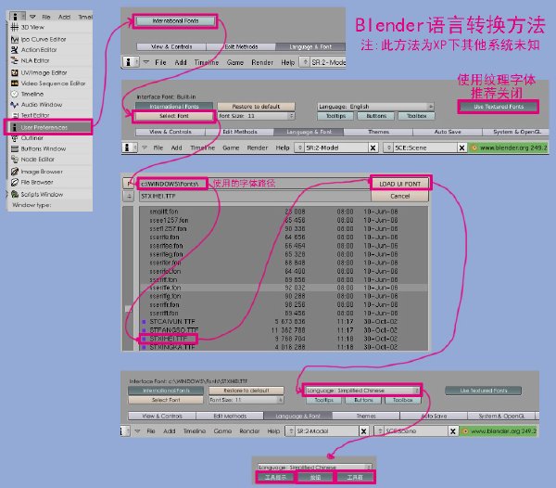The height and width of the screenshot is (488, 556).
Task: Click the STXIHEI.TTF filename field
Action: [x=255, y=197]
